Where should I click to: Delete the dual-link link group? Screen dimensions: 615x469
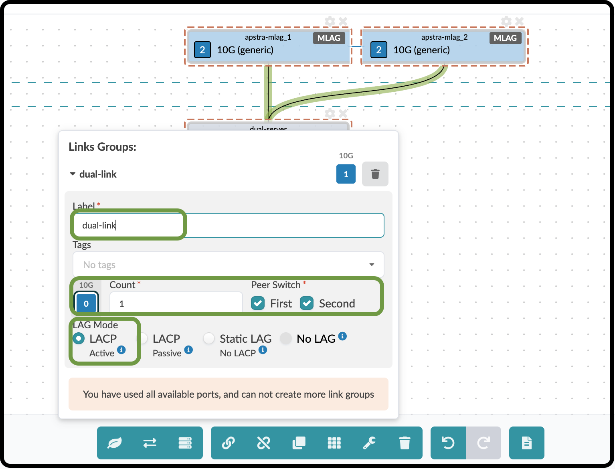pyautogui.click(x=375, y=174)
